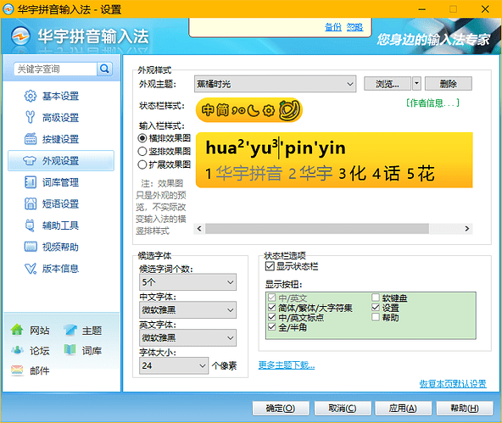Click the 词库 book icon

click(70, 350)
